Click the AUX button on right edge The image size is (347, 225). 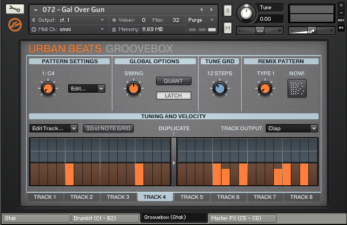tap(341, 20)
